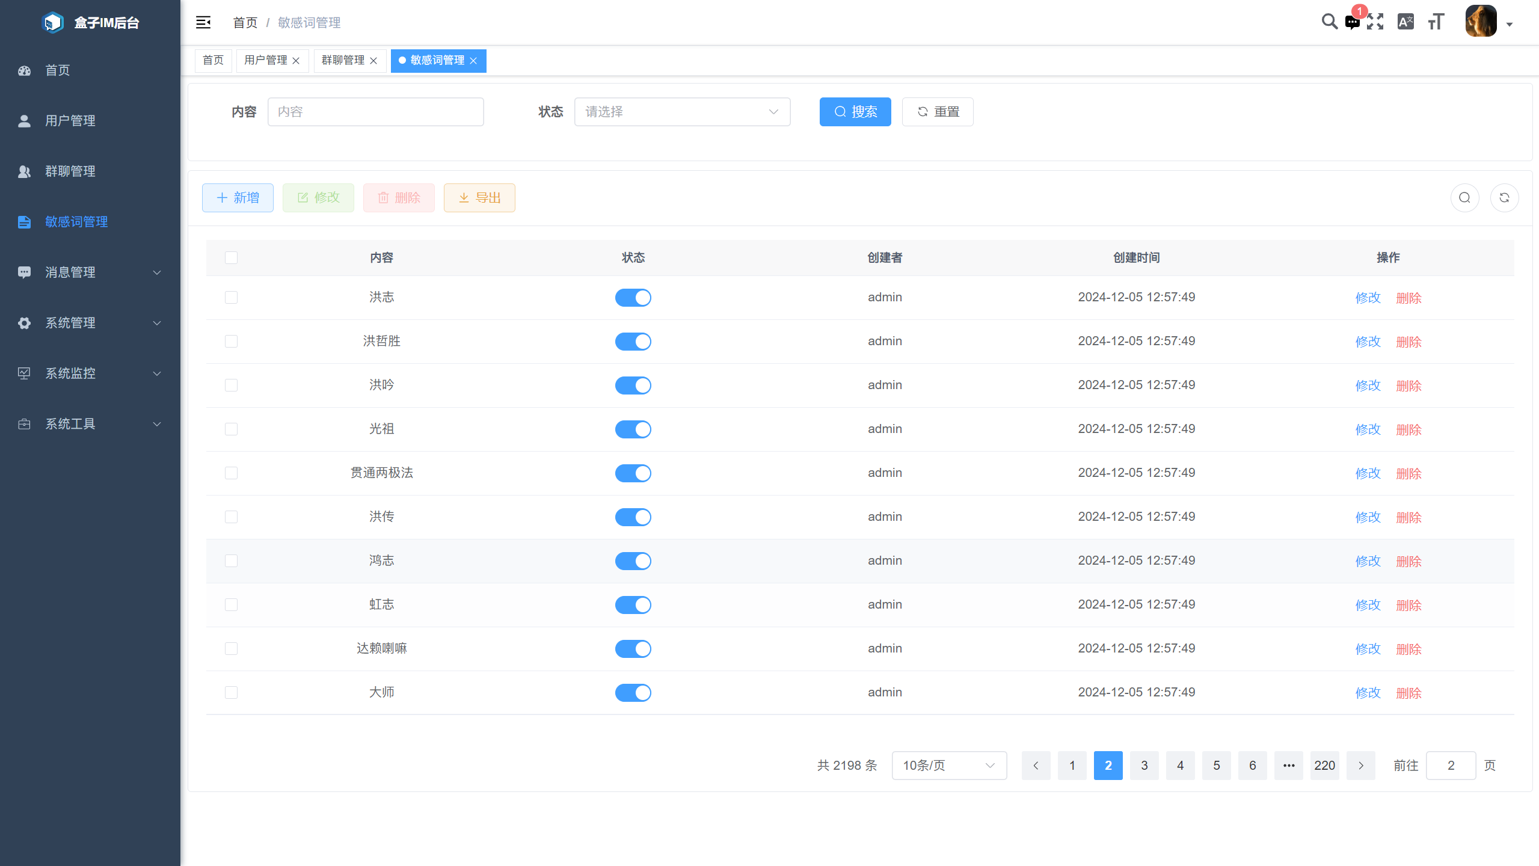Expand the 系统管理 menu
The width and height of the screenshot is (1539, 866).
click(70, 322)
